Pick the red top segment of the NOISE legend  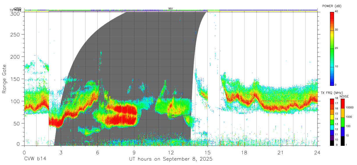pos(342,104)
